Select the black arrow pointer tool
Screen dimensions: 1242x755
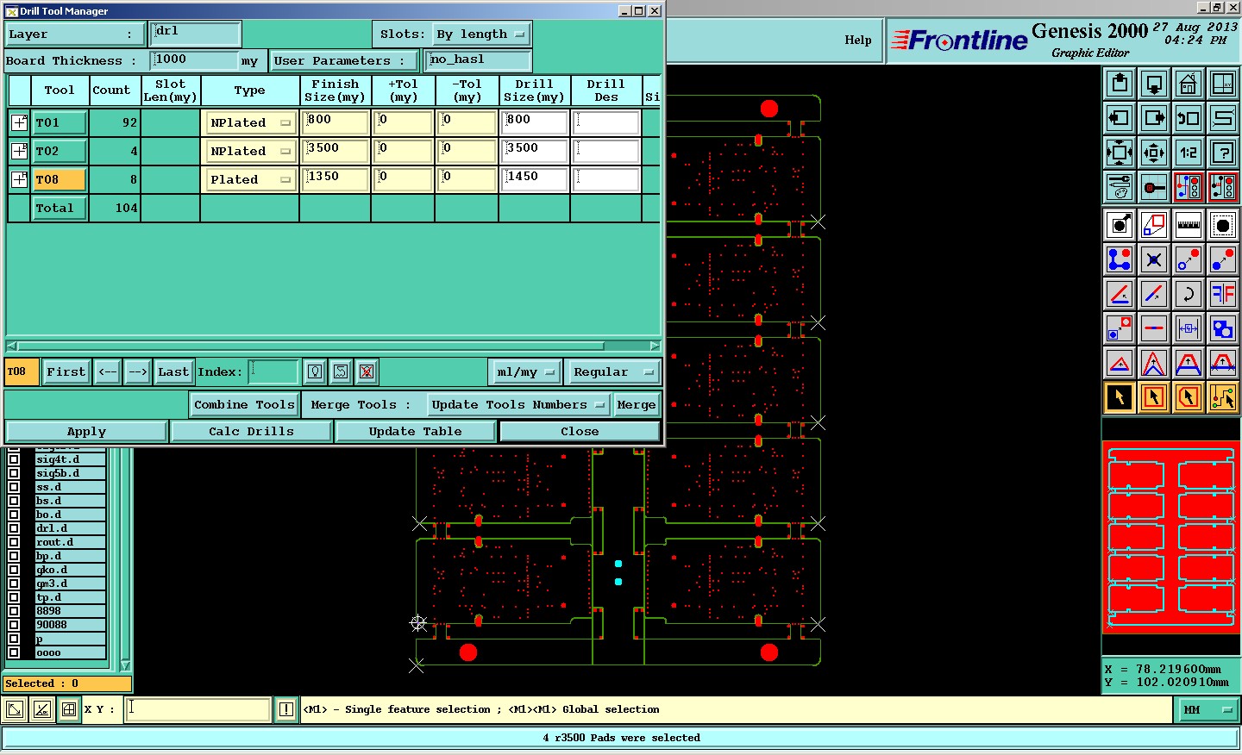[x=1120, y=397]
